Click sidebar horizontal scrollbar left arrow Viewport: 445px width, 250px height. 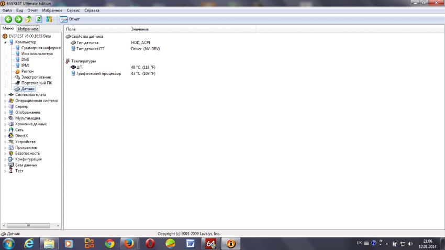pyautogui.click(x=4, y=225)
